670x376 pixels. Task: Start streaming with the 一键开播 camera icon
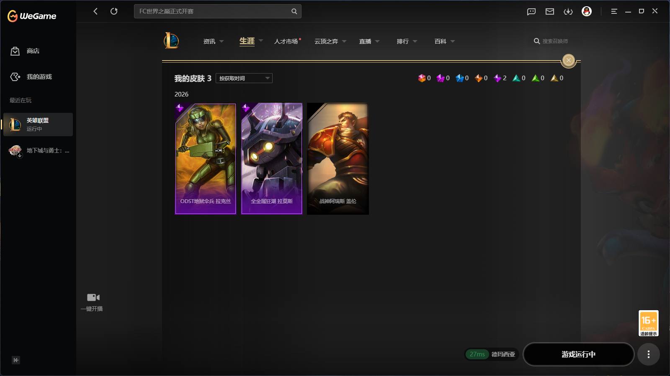[93, 297]
